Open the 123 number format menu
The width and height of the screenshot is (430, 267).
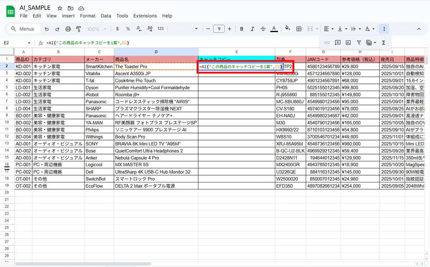point(161,29)
